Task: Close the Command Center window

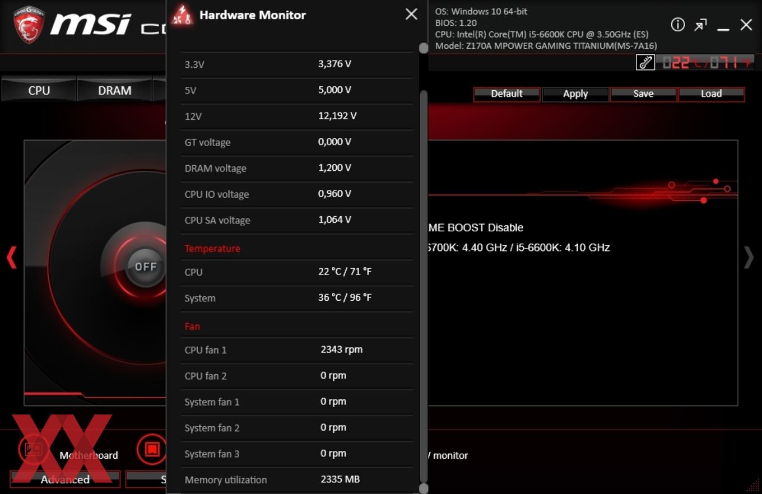Action: 746,25
